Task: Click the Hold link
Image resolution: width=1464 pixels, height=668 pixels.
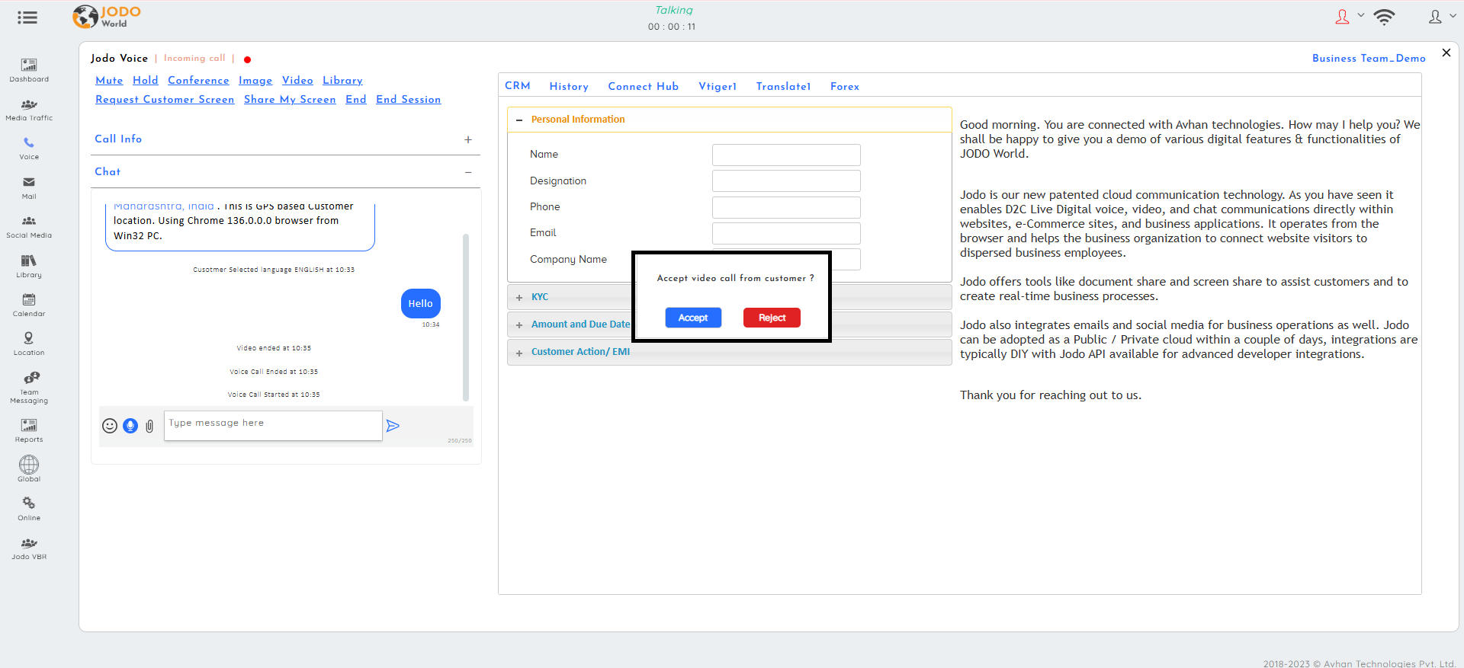Action: click(x=145, y=80)
